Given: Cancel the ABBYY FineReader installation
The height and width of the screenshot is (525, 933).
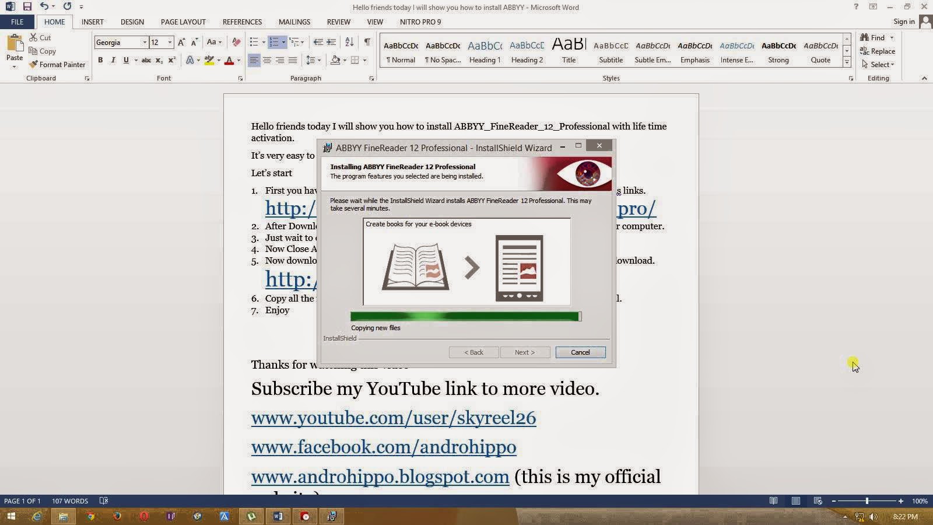Looking at the screenshot, I should [x=580, y=352].
